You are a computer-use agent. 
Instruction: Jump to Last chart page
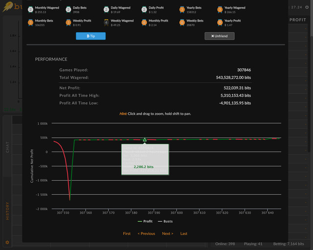pos(184,233)
